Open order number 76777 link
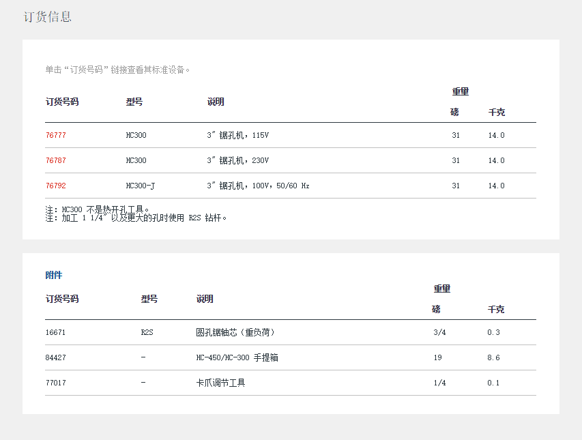This screenshot has width=582, height=440. point(56,136)
